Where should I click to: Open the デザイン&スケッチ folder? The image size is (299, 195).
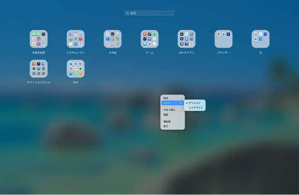(39, 69)
